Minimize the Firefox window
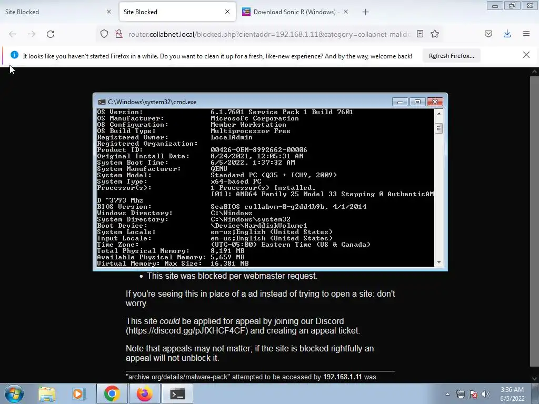539x404 pixels. [x=495, y=6]
